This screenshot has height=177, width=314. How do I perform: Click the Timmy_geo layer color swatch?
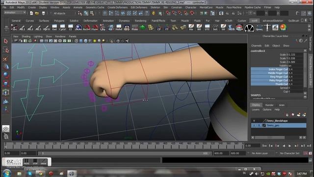pyautogui.click(x=264, y=125)
